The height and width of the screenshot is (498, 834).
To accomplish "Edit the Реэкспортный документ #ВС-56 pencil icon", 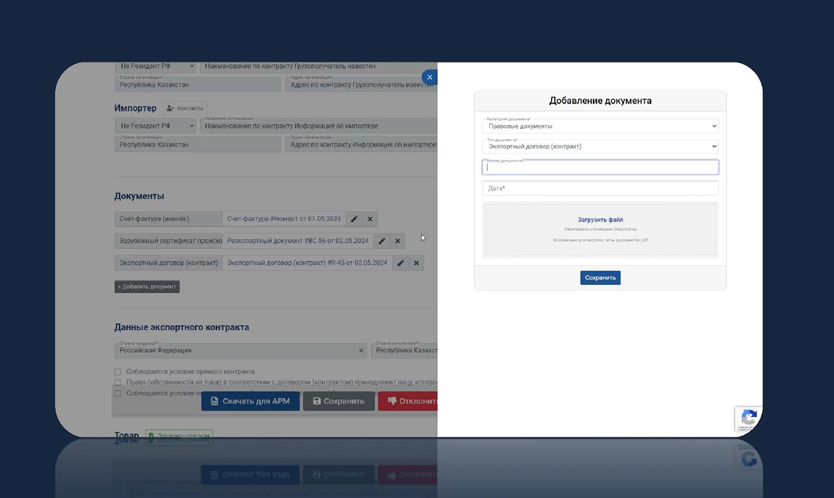I will click(x=382, y=241).
